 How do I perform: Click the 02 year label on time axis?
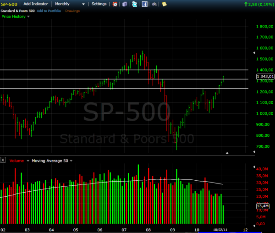coord(3,230)
